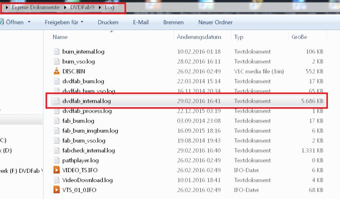Click the date 10.02.2016 01:18

pos(199,51)
